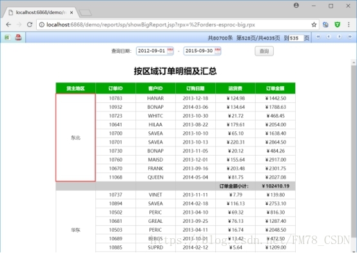
Task: View site information icon in address bar
Action: tap(42, 24)
